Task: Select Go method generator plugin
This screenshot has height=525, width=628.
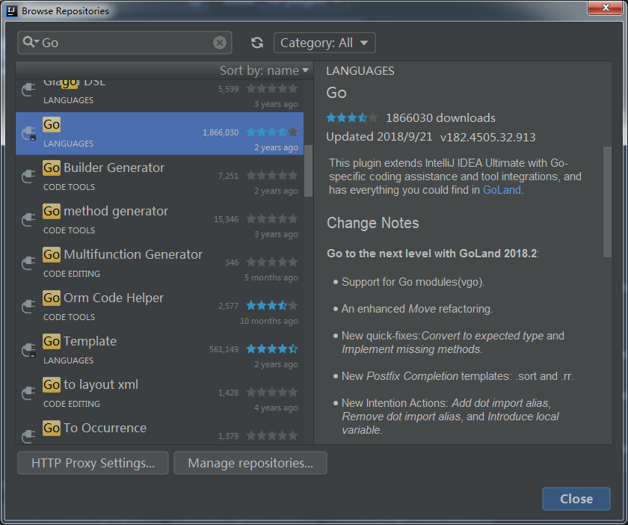Action: coord(159,220)
